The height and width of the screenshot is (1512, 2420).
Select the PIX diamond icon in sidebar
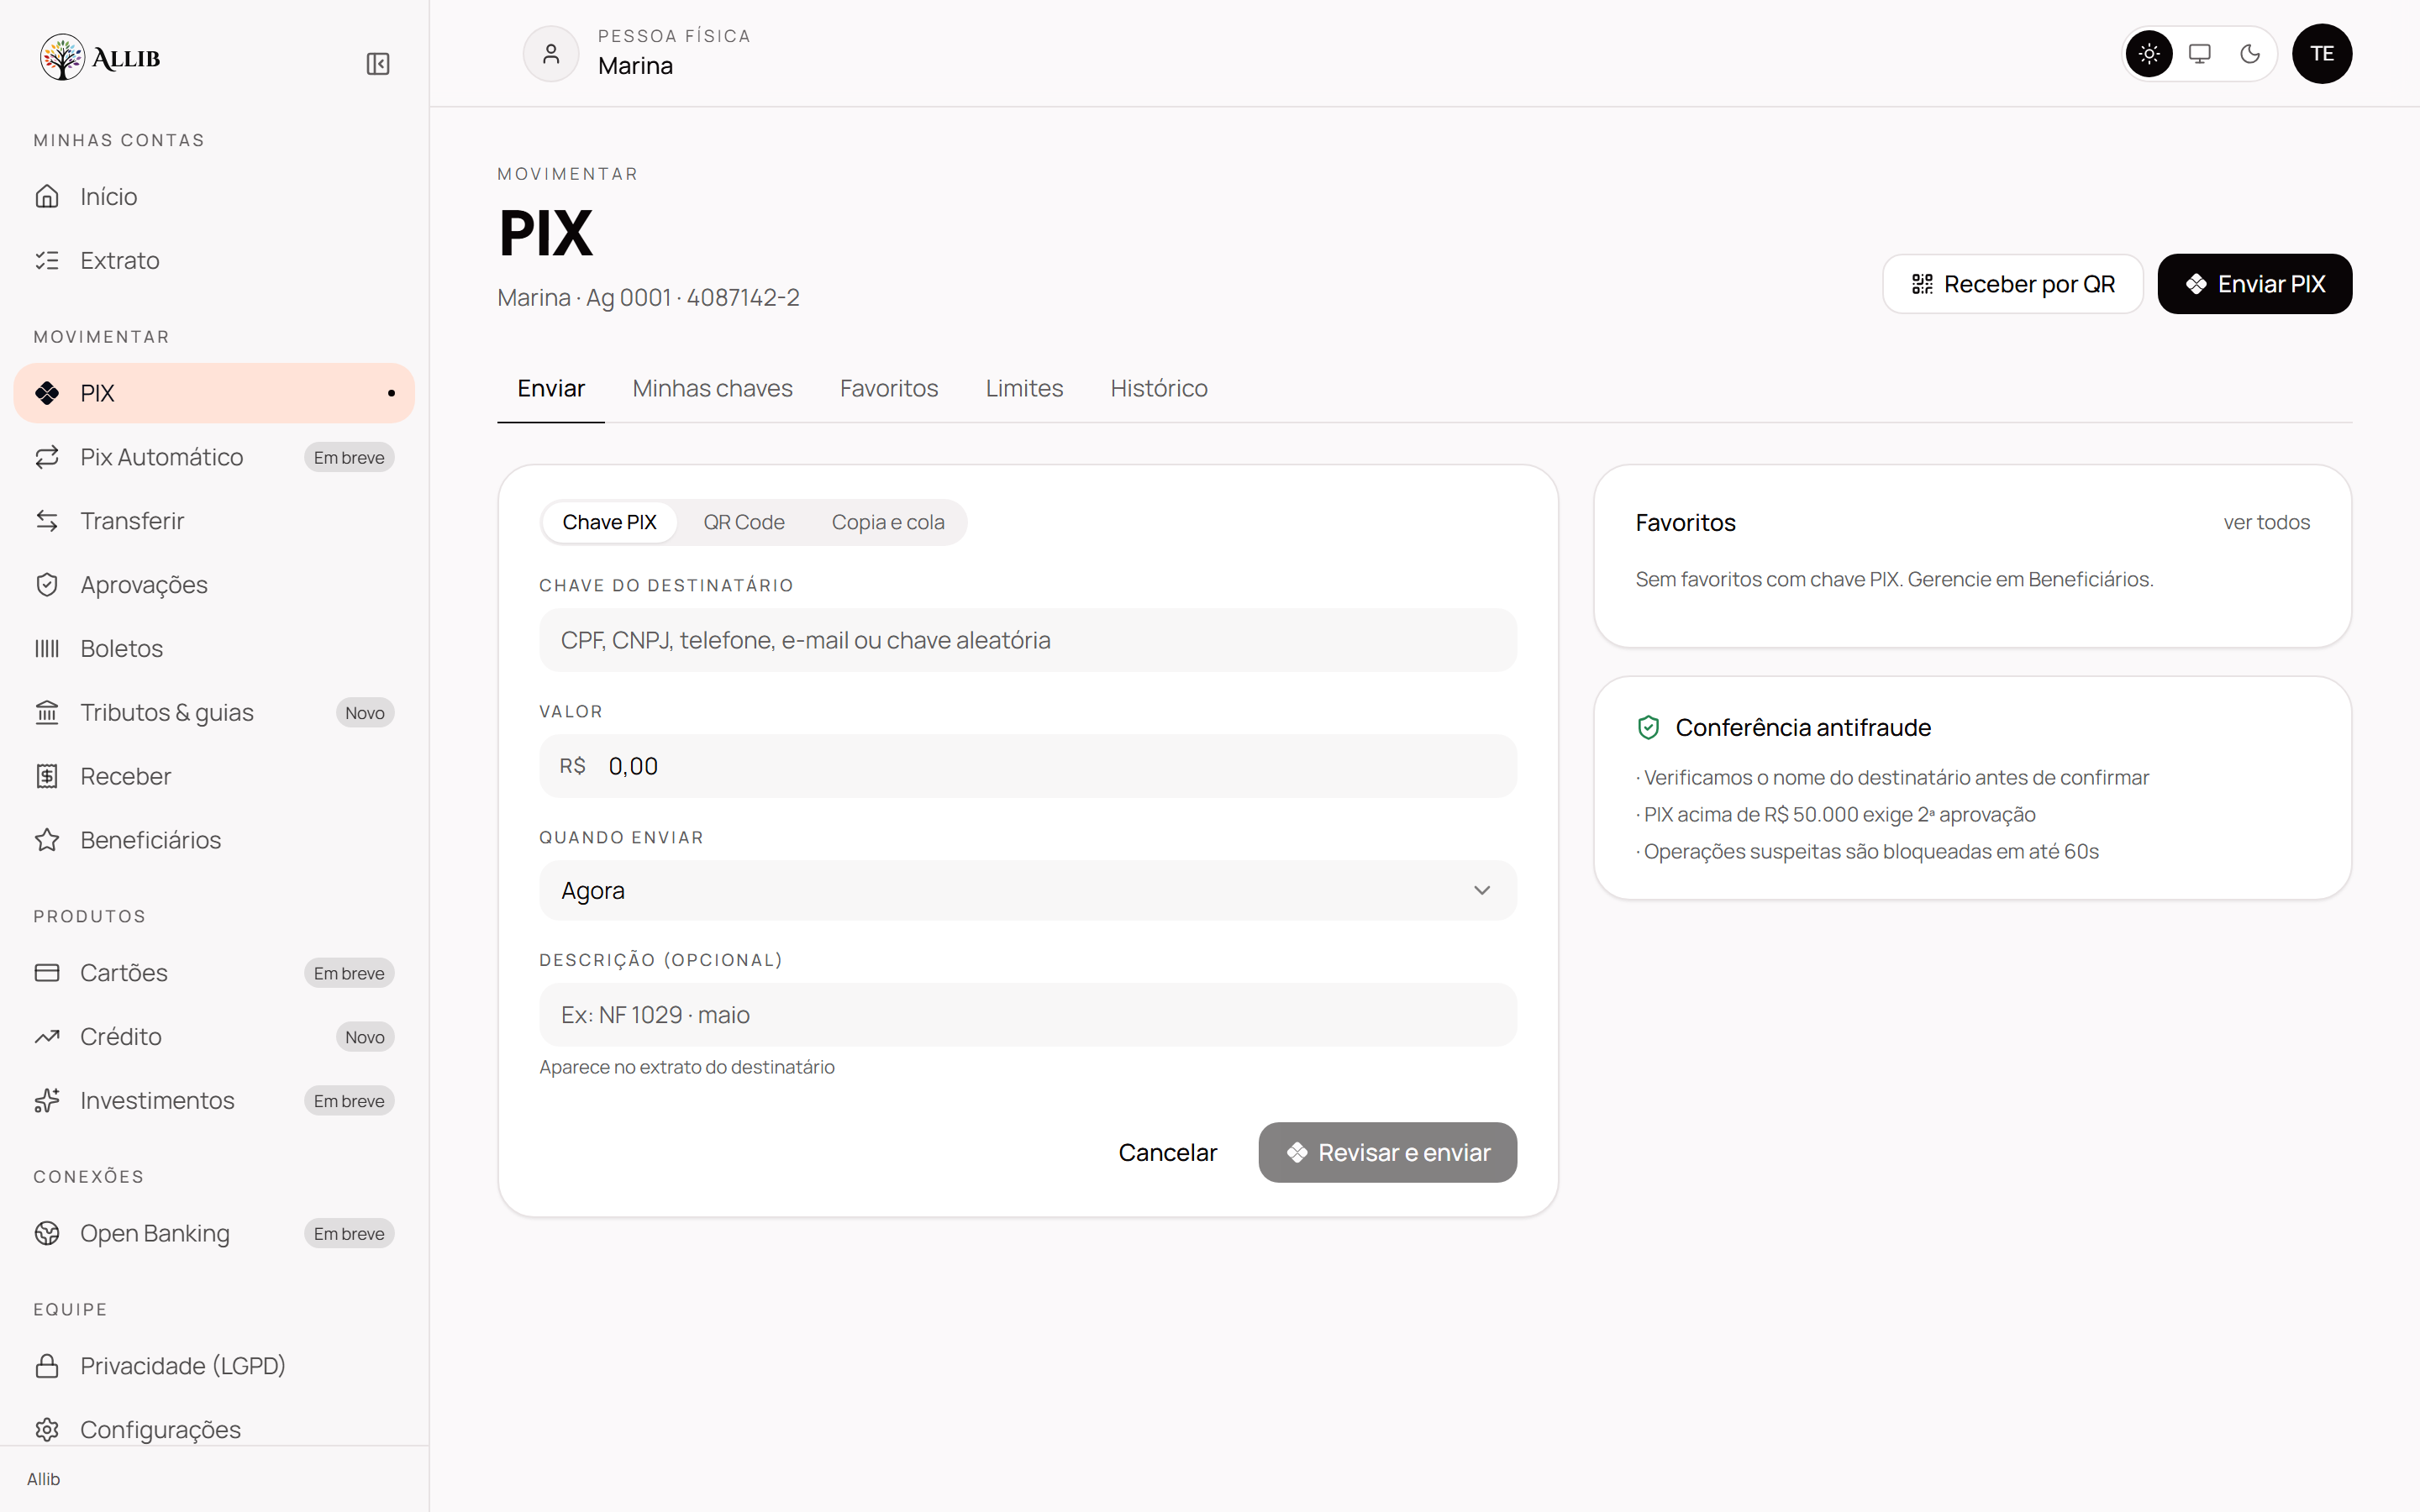(47, 393)
